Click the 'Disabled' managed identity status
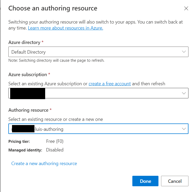 (x=55, y=150)
